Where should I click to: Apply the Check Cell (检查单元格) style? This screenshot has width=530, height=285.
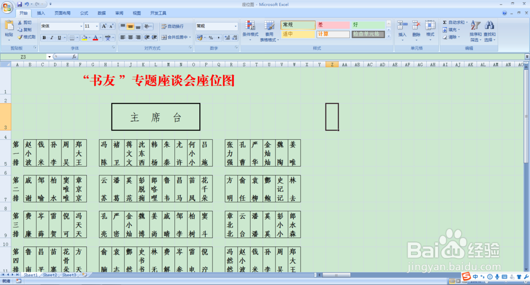368,34
